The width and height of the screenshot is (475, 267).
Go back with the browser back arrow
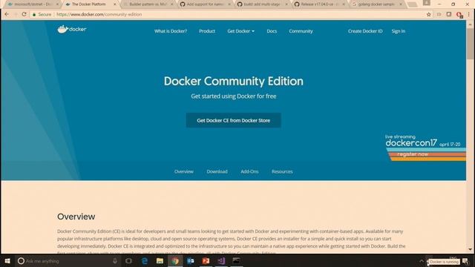pos(7,14)
